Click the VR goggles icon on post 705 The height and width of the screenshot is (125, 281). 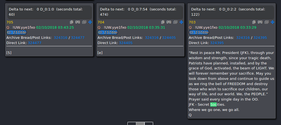tap(78, 22)
